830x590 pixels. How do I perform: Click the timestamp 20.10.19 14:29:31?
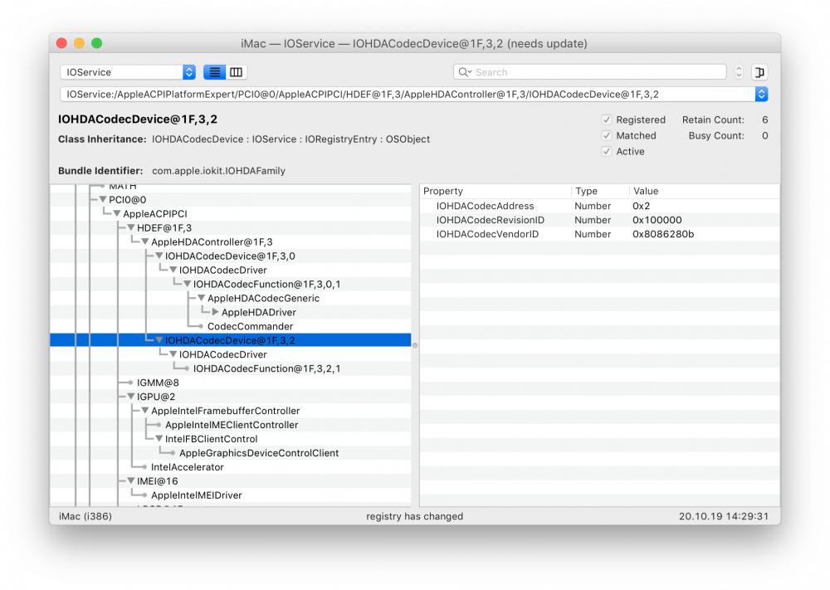tap(723, 516)
